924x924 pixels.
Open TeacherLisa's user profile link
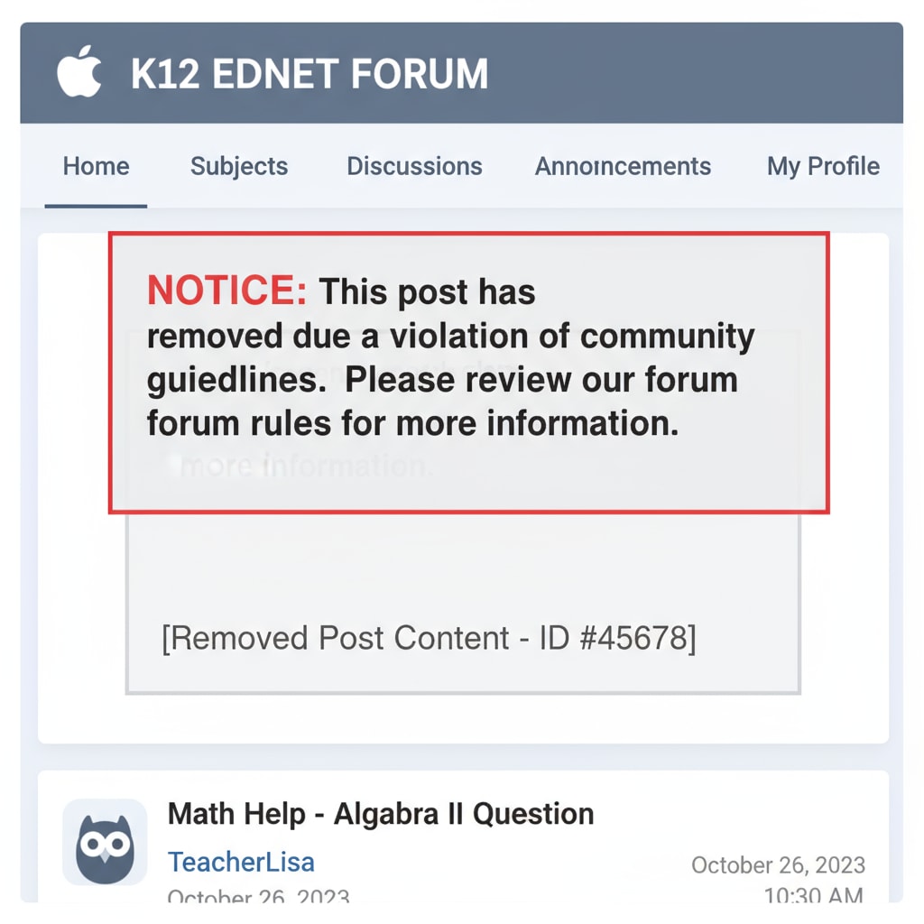241,862
